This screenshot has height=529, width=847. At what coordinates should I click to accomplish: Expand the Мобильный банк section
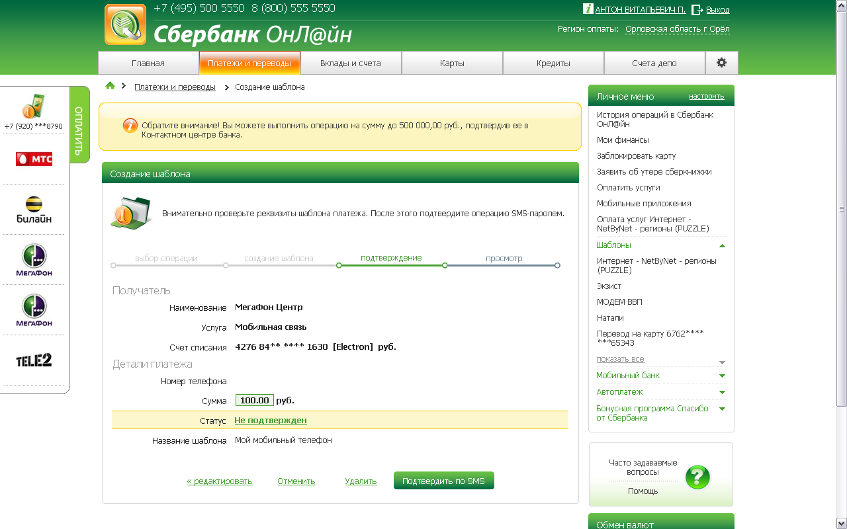[x=722, y=376]
